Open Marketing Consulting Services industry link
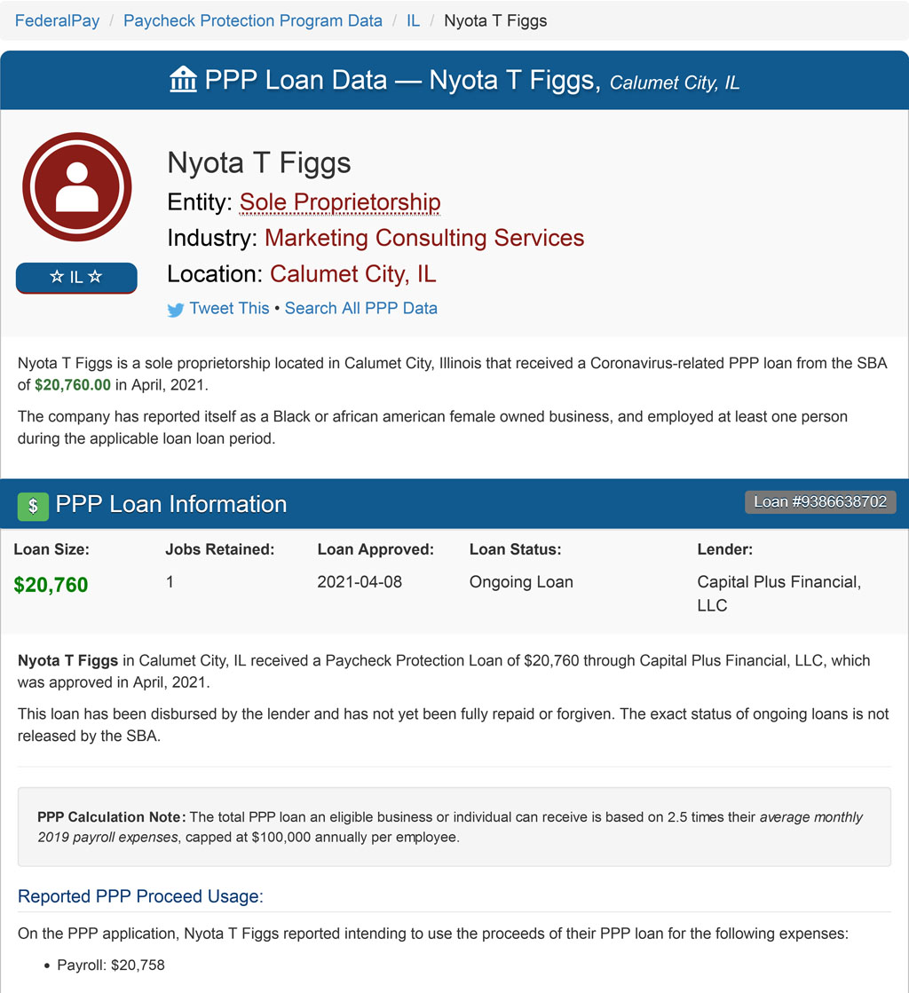The height and width of the screenshot is (993, 909). click(424, 238)
